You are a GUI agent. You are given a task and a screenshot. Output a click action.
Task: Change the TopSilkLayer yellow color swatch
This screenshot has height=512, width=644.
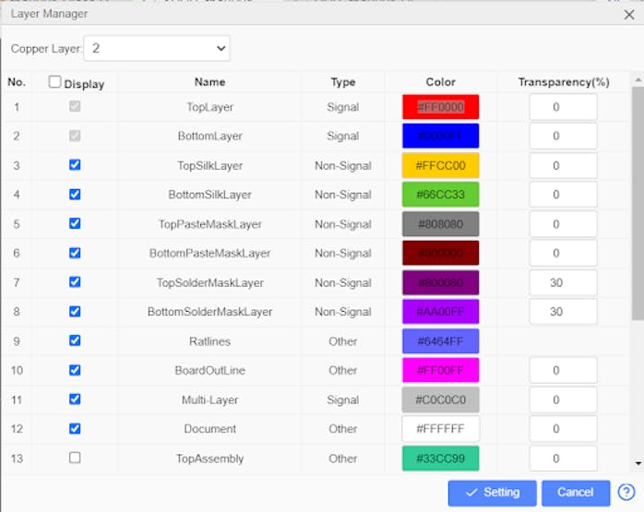[440, 166]
